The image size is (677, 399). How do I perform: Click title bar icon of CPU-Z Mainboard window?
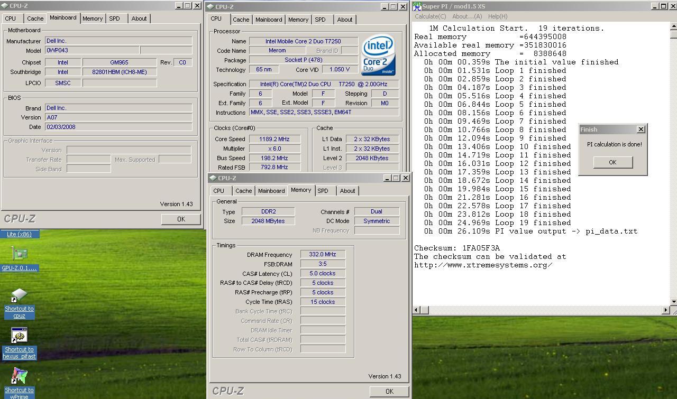pyautogui.click(x=5, y=6)
